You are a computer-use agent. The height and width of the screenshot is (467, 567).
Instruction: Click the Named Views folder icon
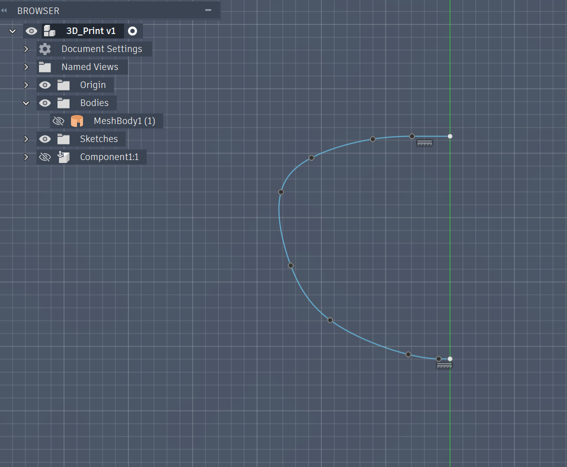45,67
